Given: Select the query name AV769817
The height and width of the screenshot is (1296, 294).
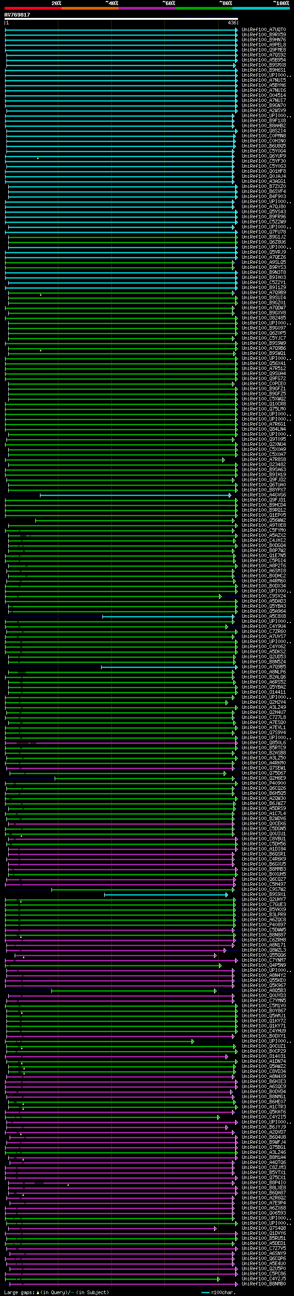Looking at the screenshot, I should (x=17, y=15).
